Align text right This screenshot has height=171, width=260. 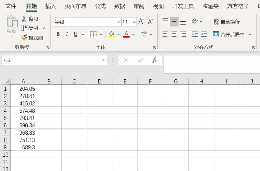183,34
